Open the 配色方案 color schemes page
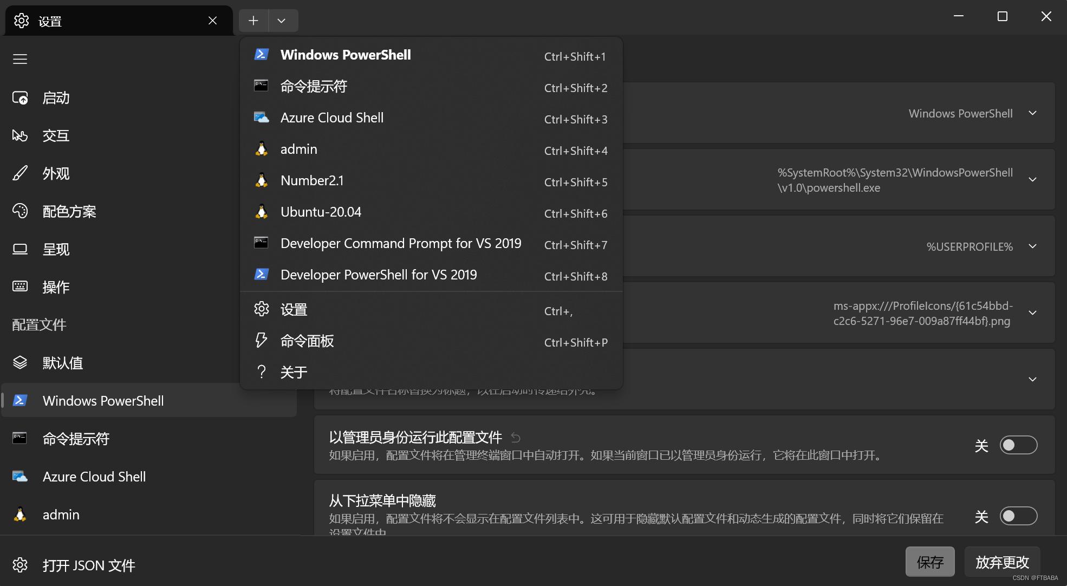 click(x=69, y=212)
